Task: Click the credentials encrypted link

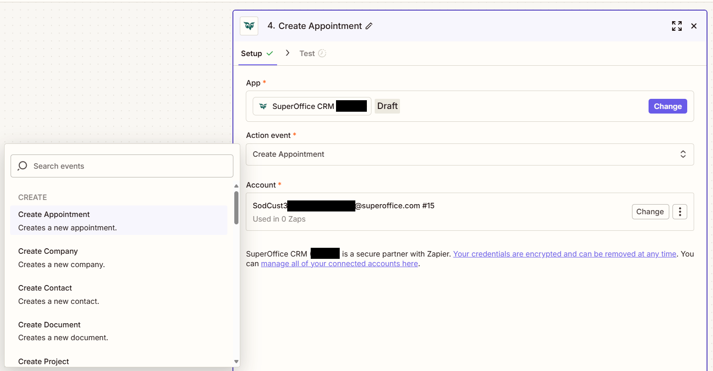Action: pos(564,253)
